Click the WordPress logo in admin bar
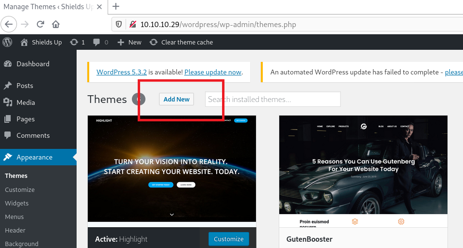463x248 pixels. pos(7,42)
